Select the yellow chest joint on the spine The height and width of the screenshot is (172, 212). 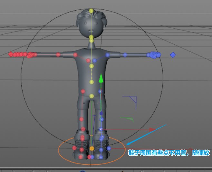92,66
